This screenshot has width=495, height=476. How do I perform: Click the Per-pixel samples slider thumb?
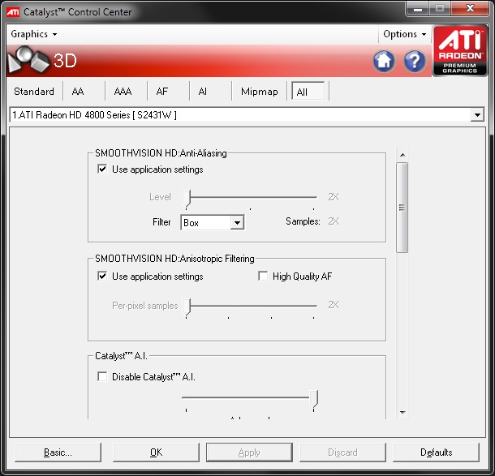pyautogui.click(x=187, y=307)
